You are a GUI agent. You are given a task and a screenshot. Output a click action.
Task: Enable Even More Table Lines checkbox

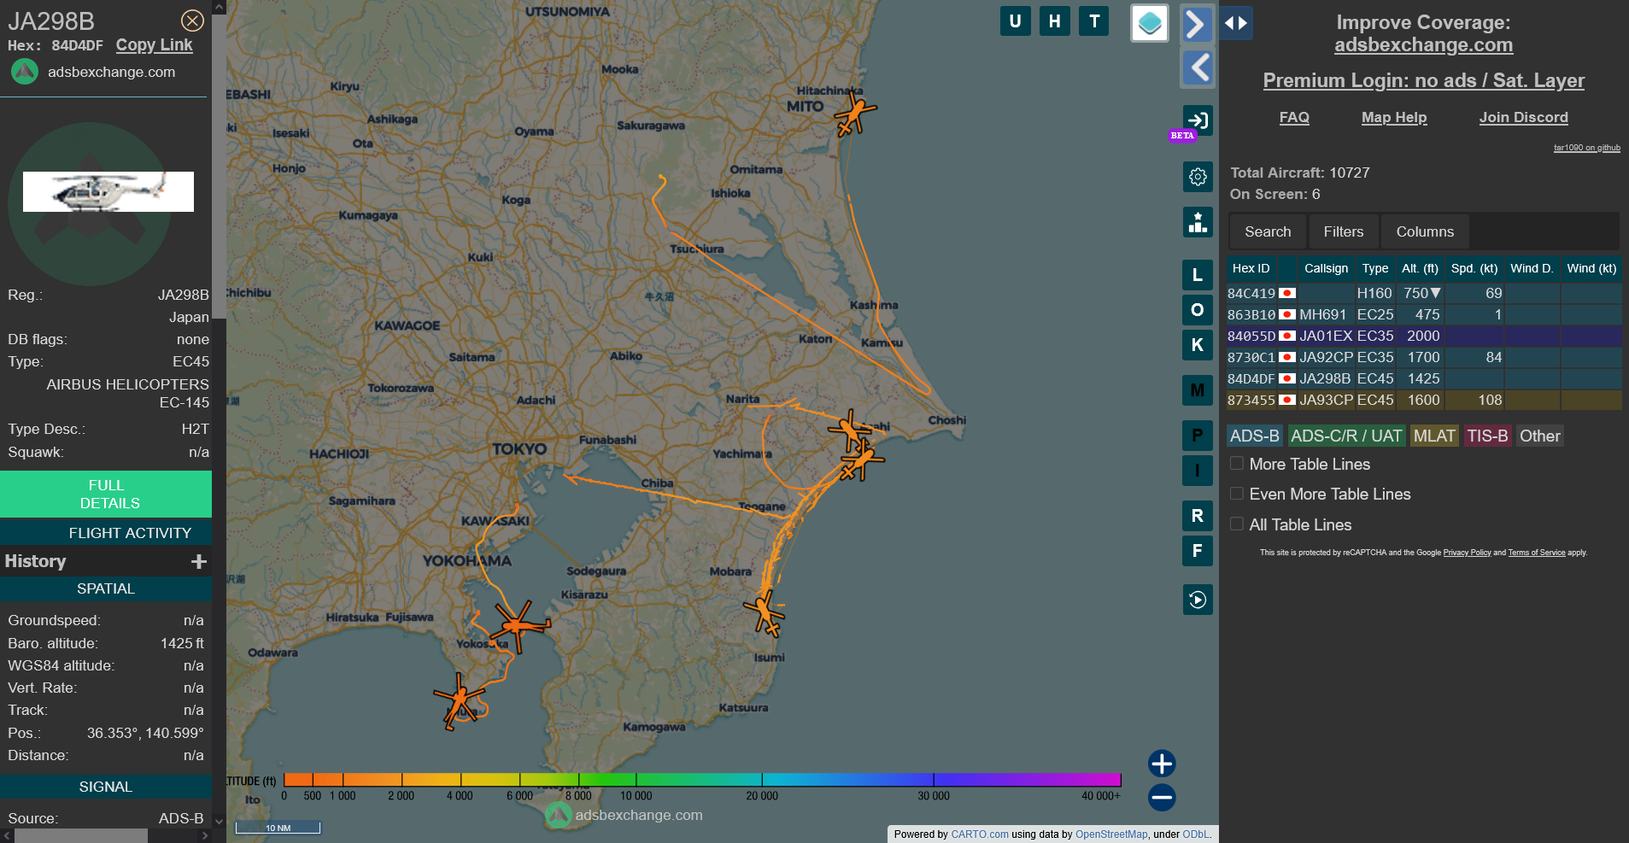pos(1236,493)
